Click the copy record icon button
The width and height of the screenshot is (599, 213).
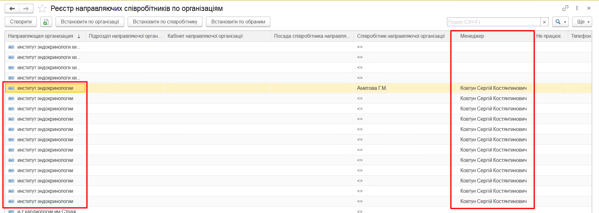pos(46,22)
